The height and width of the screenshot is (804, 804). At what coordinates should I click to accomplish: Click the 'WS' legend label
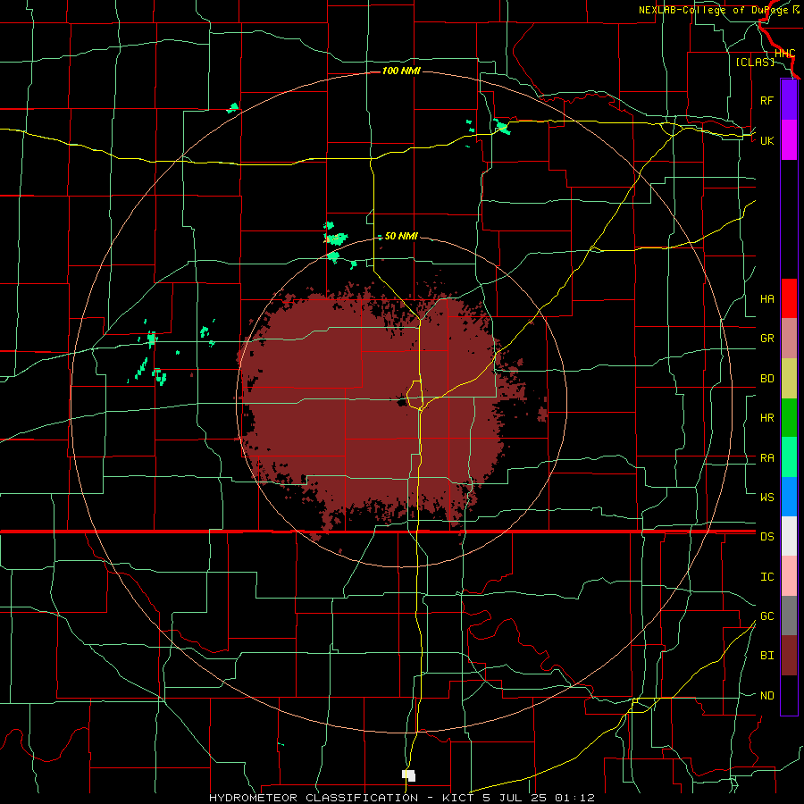(766, 498)
